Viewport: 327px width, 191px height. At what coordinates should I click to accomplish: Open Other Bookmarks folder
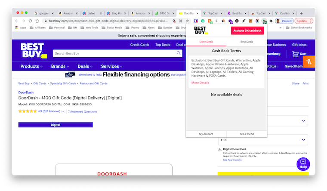pos(299,28)
